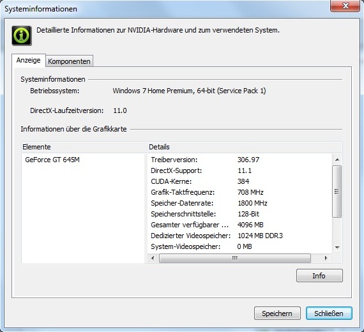Click the 1024 MB DDR3 value
The height and width of the screenshot is (332, 364).
click(261, 236)
